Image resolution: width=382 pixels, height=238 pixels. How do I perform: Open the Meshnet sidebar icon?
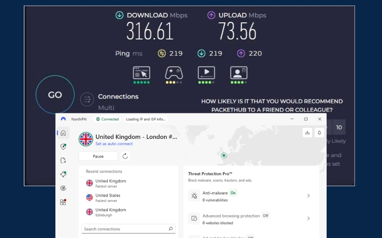(x=64, y=174)
